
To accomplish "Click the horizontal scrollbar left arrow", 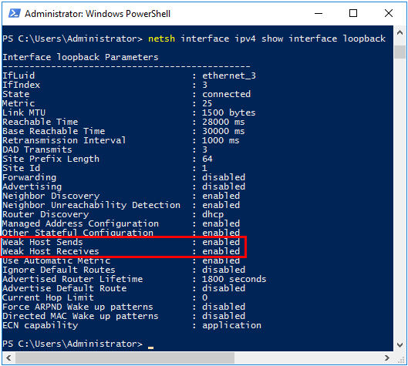I will 8,358.
